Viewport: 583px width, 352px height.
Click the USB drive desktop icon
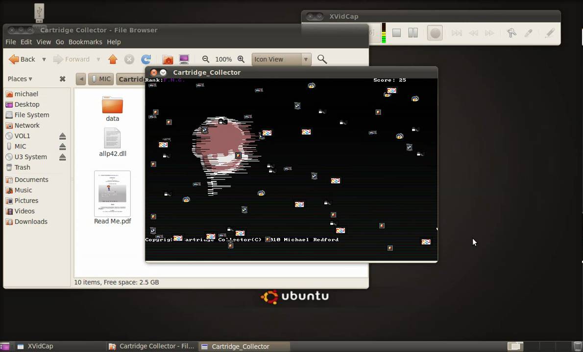(x=39, y=13)
